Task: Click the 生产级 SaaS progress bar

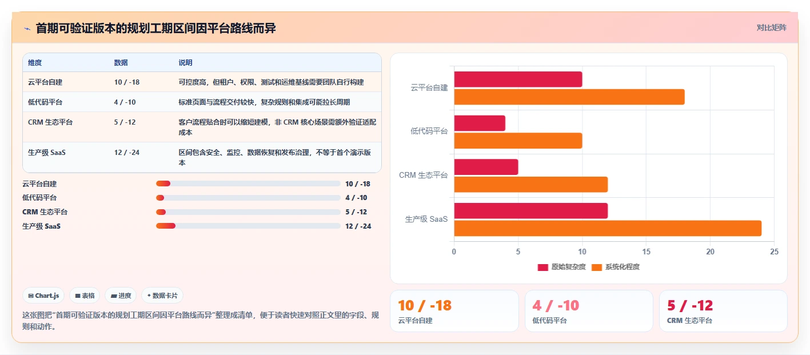Action: point(248,226)
